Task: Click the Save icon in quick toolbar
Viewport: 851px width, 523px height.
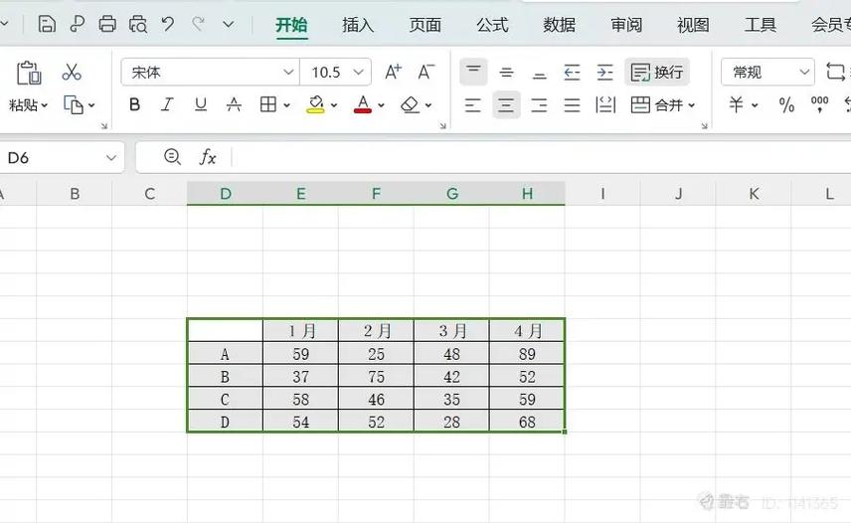Action: [47, 25]
